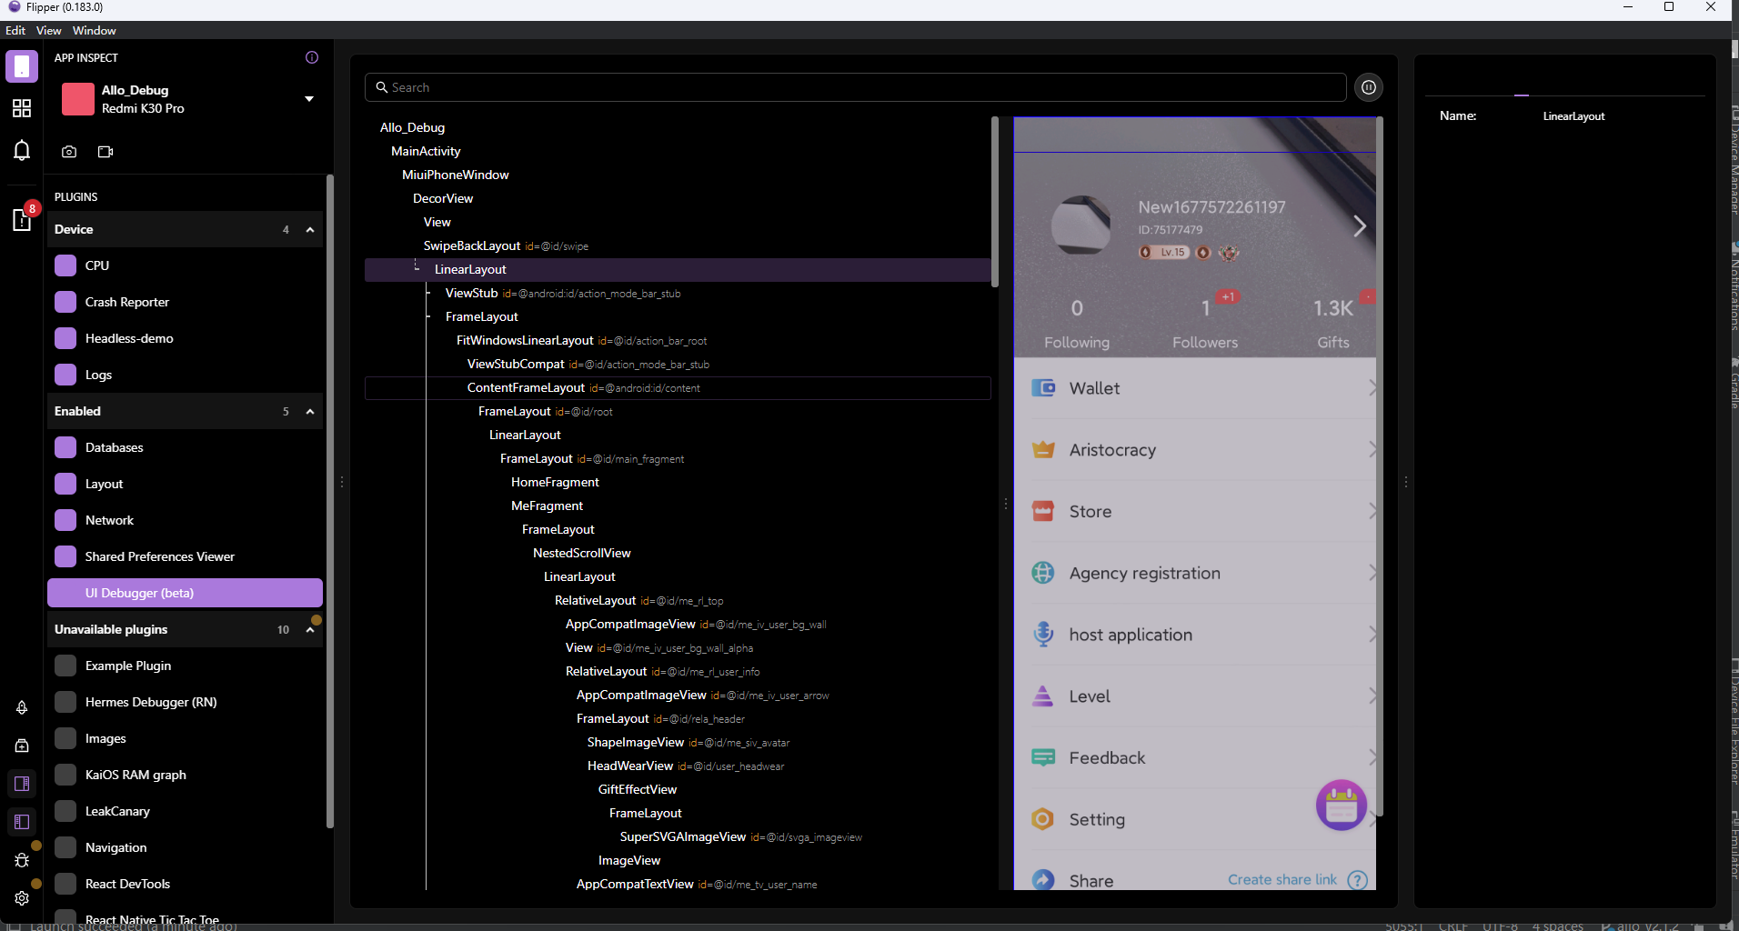Select the Example Plugin entry
This screenshot has height=931, width=1739.
[185, 666]
